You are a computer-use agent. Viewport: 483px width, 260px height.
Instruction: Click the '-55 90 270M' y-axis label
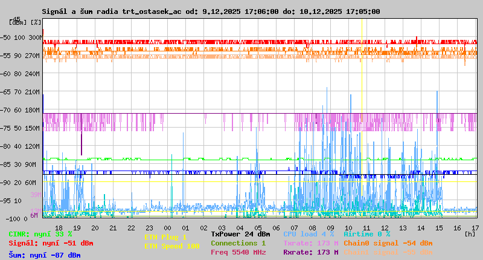20,56
